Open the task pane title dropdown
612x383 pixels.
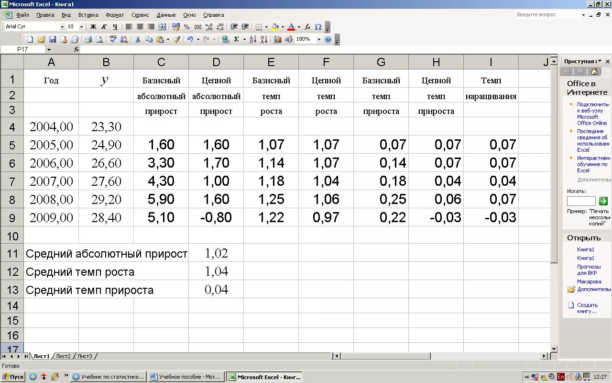(x=600, y=61)
